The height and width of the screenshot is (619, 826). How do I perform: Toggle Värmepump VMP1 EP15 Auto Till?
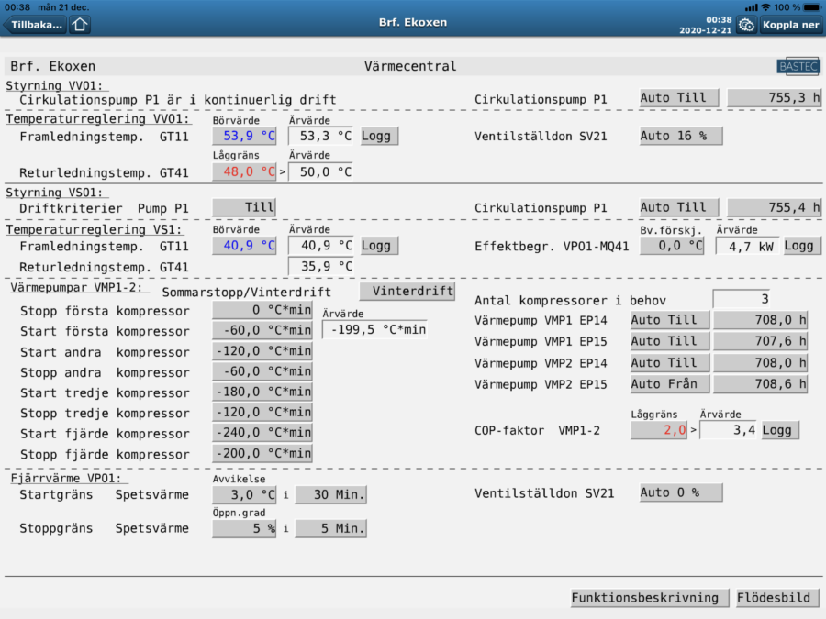670,341
